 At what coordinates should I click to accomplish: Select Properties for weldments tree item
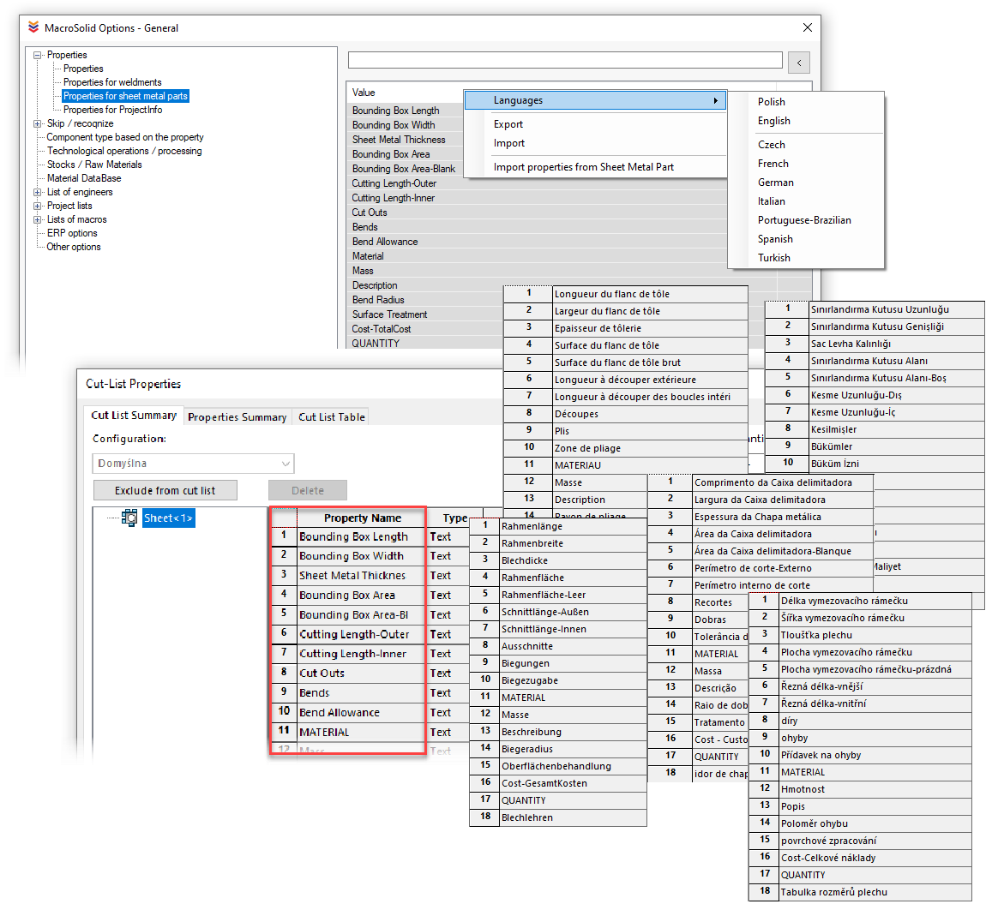pos(112,82)
